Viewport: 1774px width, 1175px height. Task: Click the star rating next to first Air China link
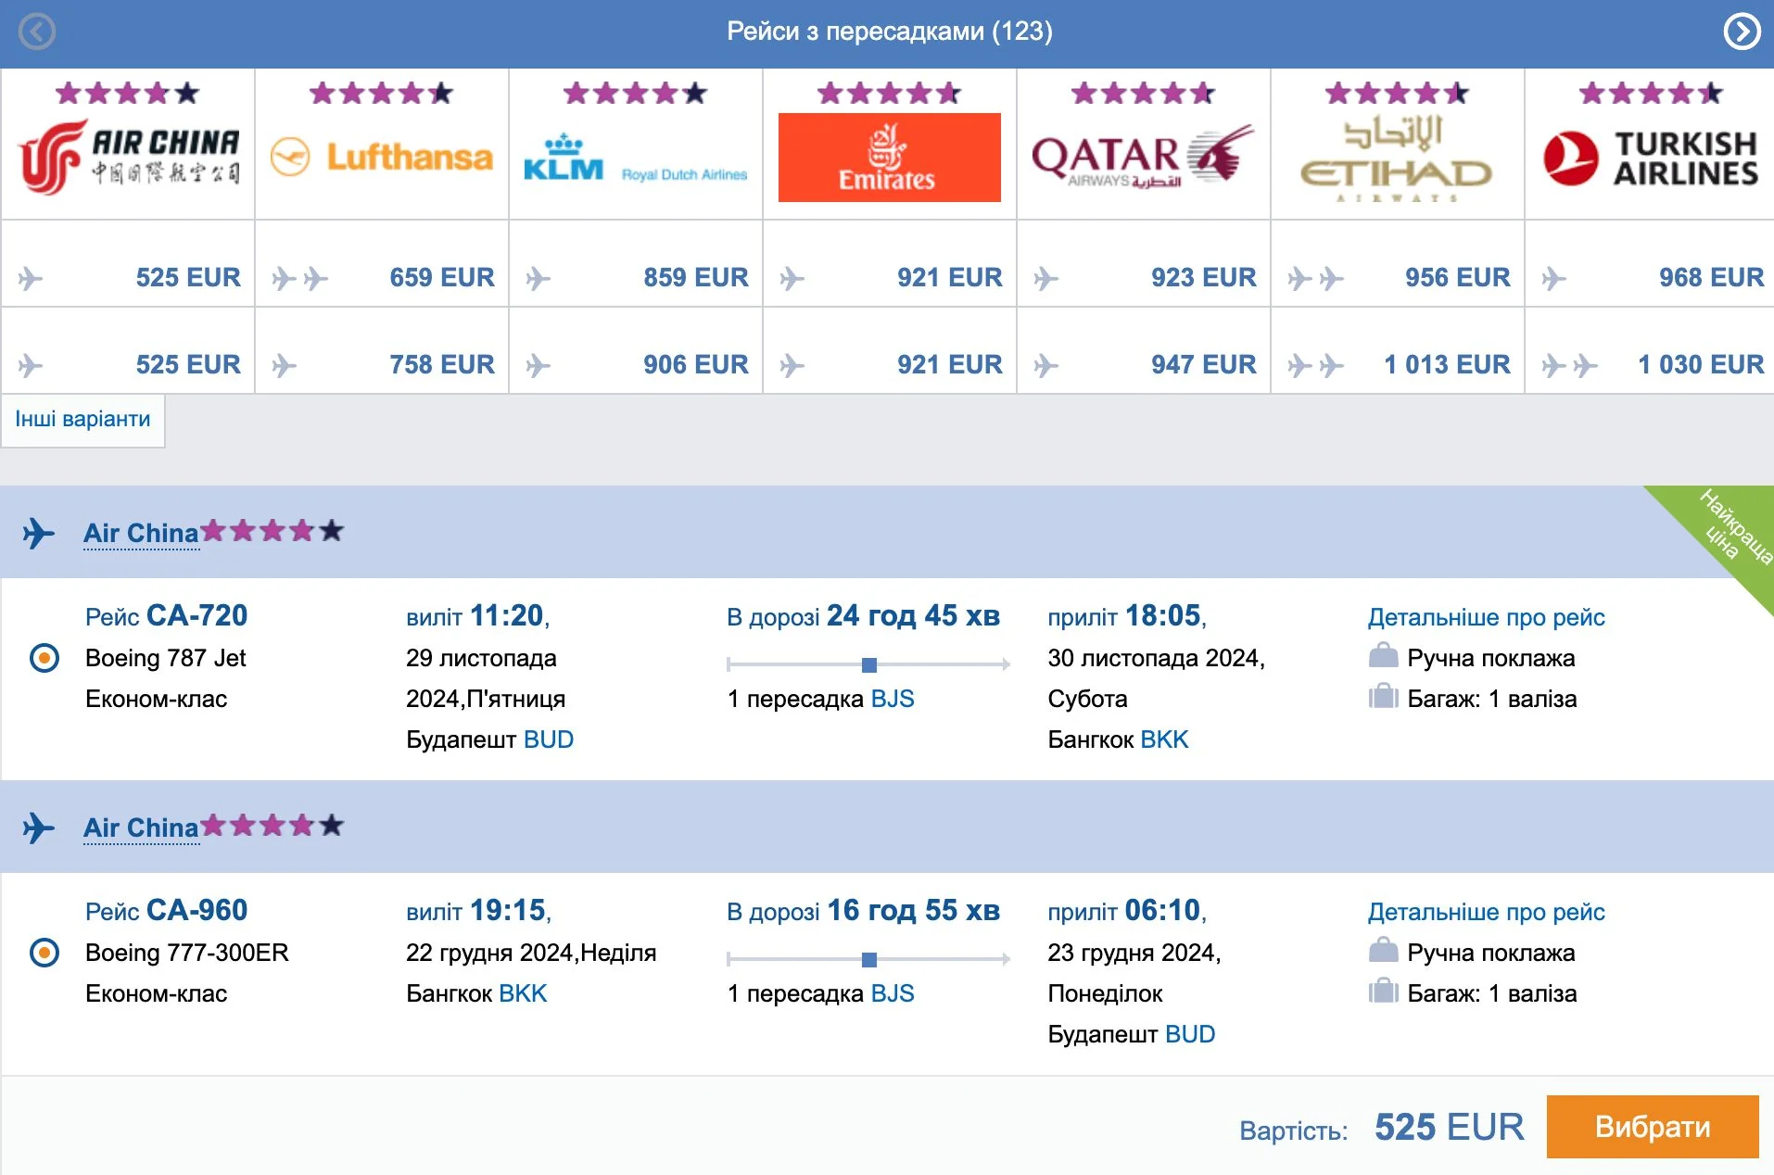click(272, 530)
